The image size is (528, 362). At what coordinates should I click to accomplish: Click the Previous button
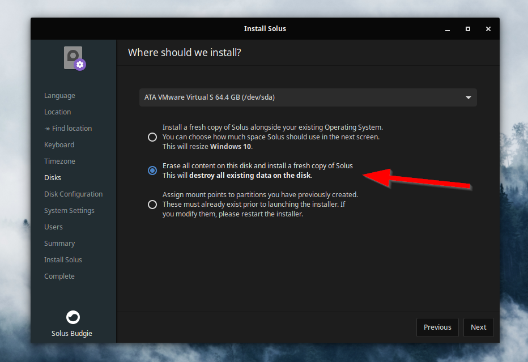pos(437,327)
